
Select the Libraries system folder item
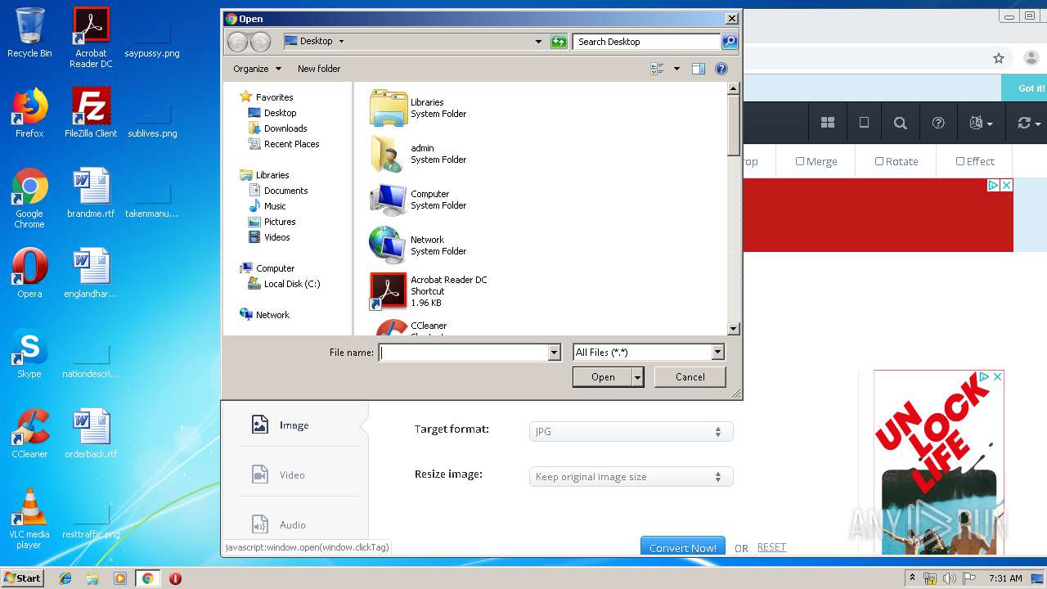coord(419,108)
